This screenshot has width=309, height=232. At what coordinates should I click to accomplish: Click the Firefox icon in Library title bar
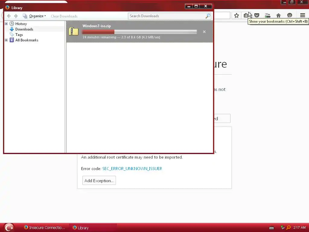point(7,8)
